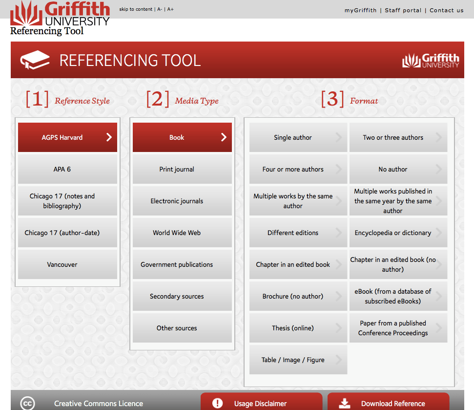Open the Staff portal link
The width and height of the screenshot is (474, 410).
point(403,10)
